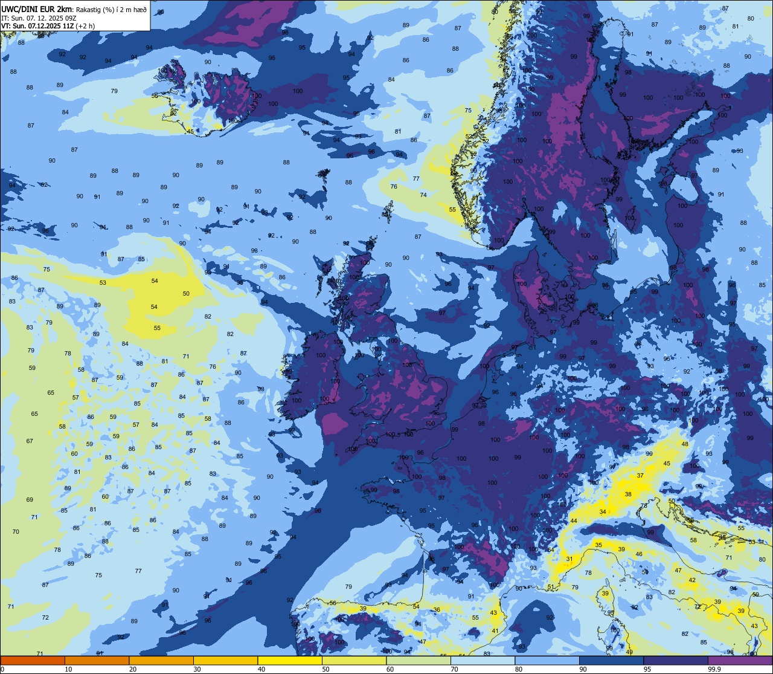This screenshot has height=674, width=773.
Task: Click the legend tick label "0"
Action: pos(2,669)
